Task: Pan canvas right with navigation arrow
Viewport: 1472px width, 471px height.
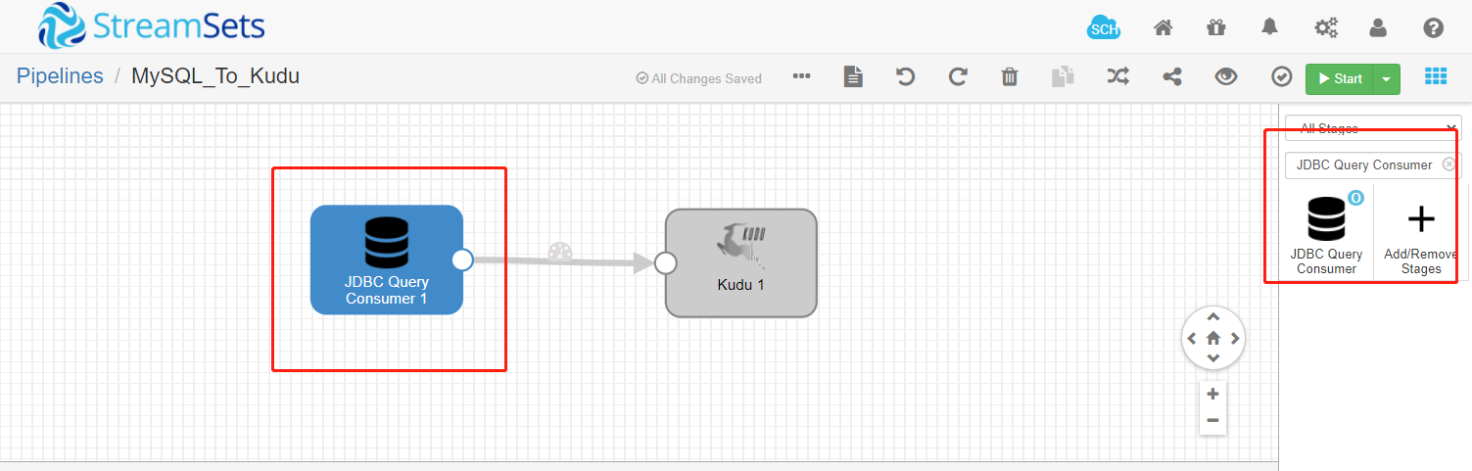Action: point(1235,339)
